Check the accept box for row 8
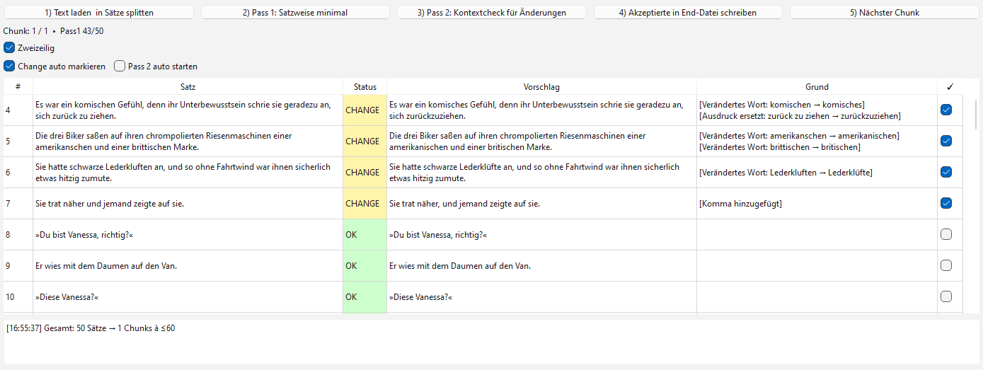This screenshot has height=370, width=983. 946,235
